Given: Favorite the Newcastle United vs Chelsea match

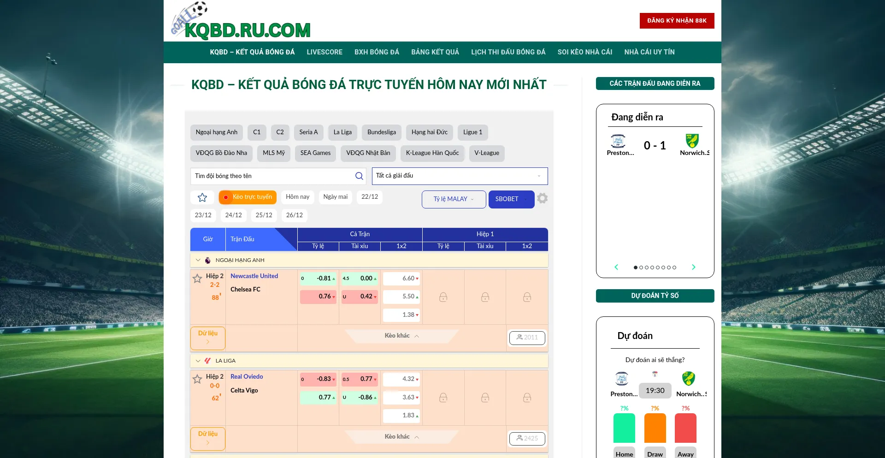Looking at the screenshot, I should (197, 279).
